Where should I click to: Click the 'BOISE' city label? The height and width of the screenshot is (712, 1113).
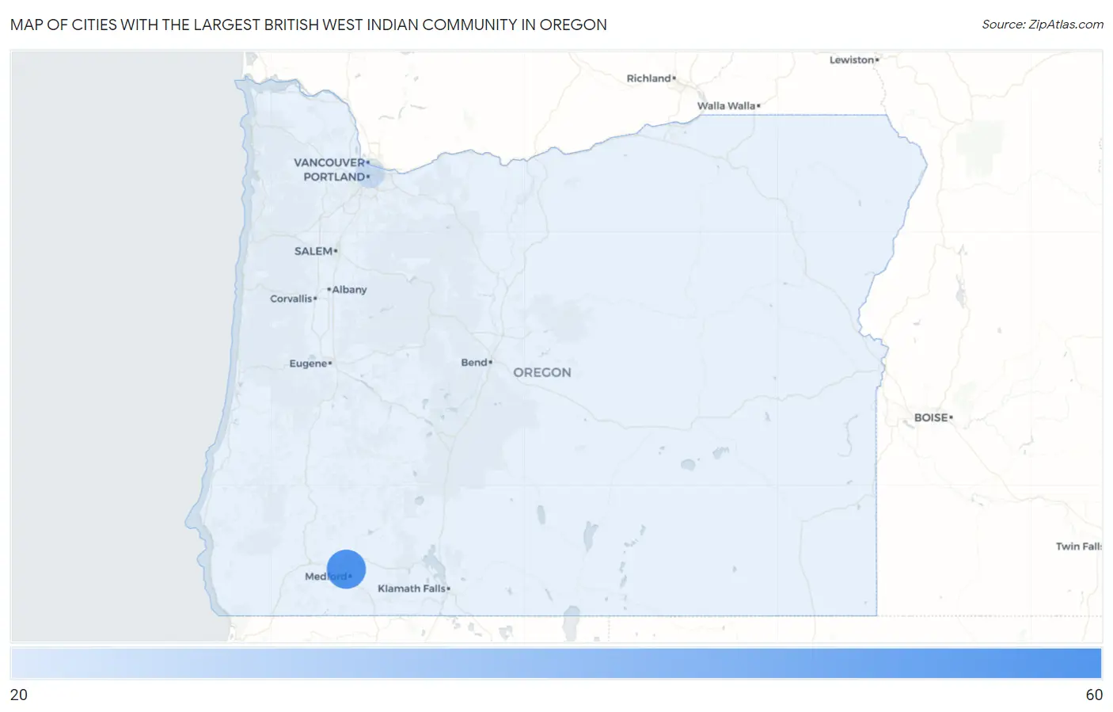(931, 417)
